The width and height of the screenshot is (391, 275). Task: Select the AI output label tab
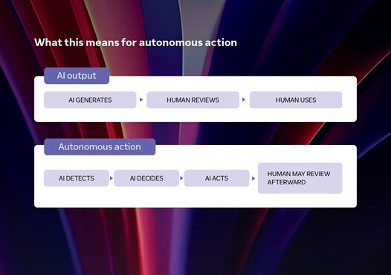(x=77, y=76)
